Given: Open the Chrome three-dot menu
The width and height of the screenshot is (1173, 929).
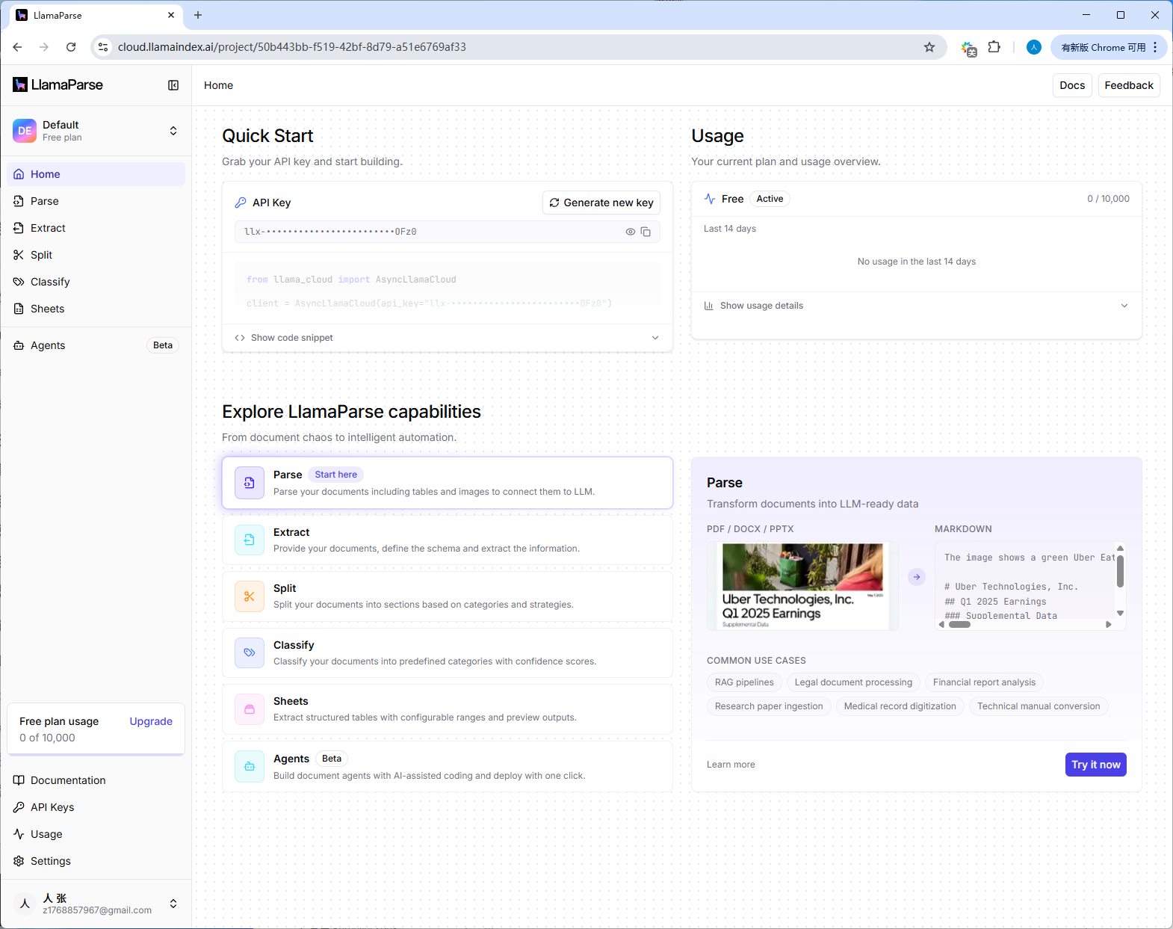Looking at the screenshot, I should click(1155, 47).
